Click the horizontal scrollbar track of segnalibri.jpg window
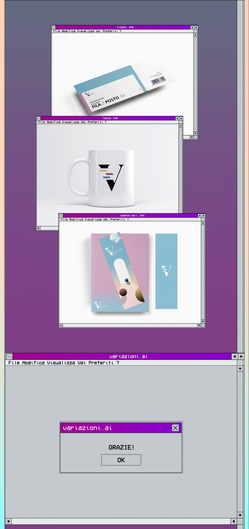Screen dimensions: 249x529 (130, 325)
